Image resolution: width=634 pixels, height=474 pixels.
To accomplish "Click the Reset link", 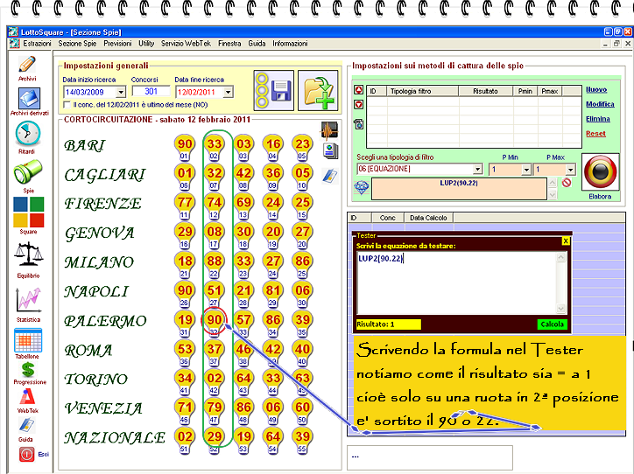I will point(595,134).
